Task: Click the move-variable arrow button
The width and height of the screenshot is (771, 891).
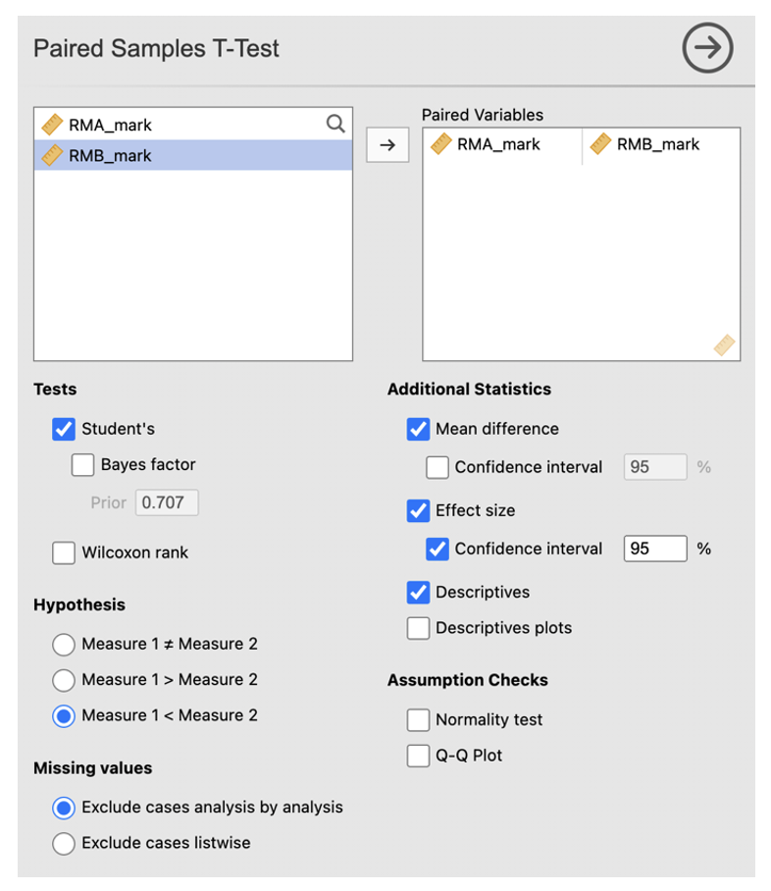Action: pos(387,145)
